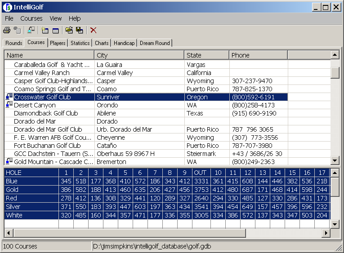Click the Red tee row label
This screenshot has width=344, height=253.
(x=31, y=198)
